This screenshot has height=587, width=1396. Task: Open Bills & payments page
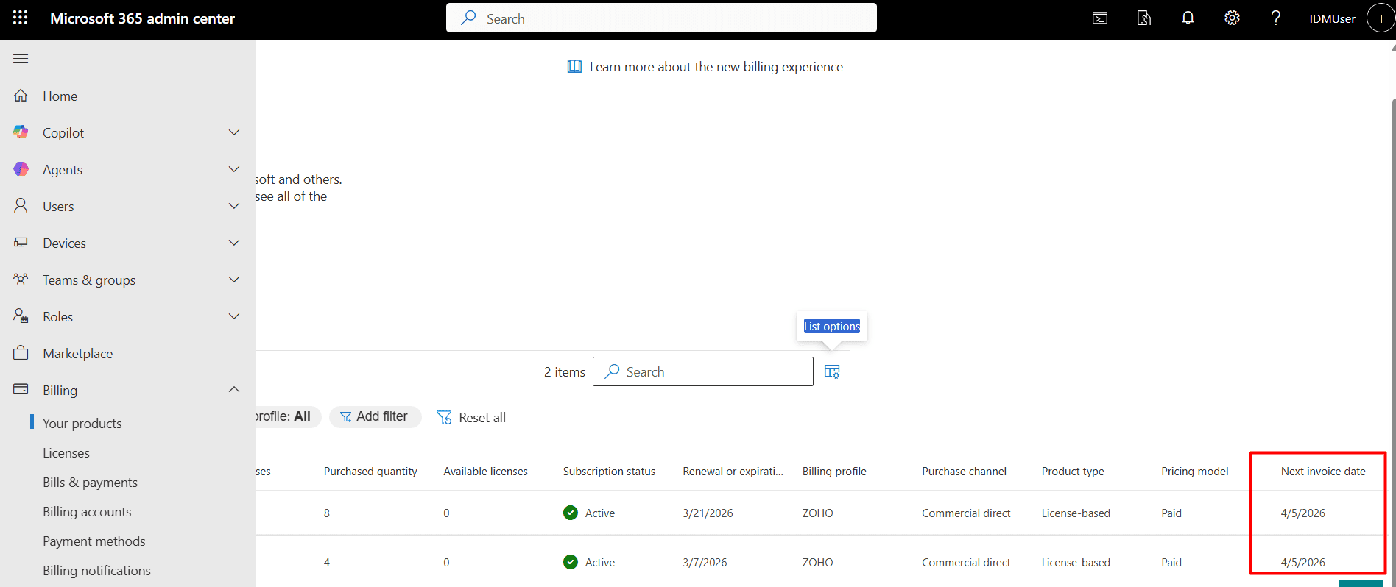pos(90,482)
